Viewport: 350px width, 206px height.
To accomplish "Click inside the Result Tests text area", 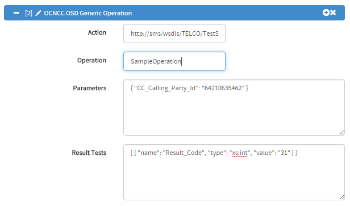I will (x=234, y=172).
